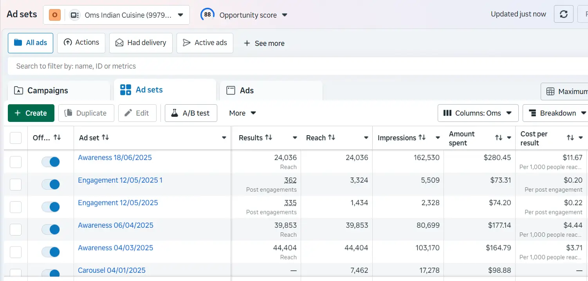Screen dimensions: 588x281
Task: Click the Create button
Action: point(31,113)
